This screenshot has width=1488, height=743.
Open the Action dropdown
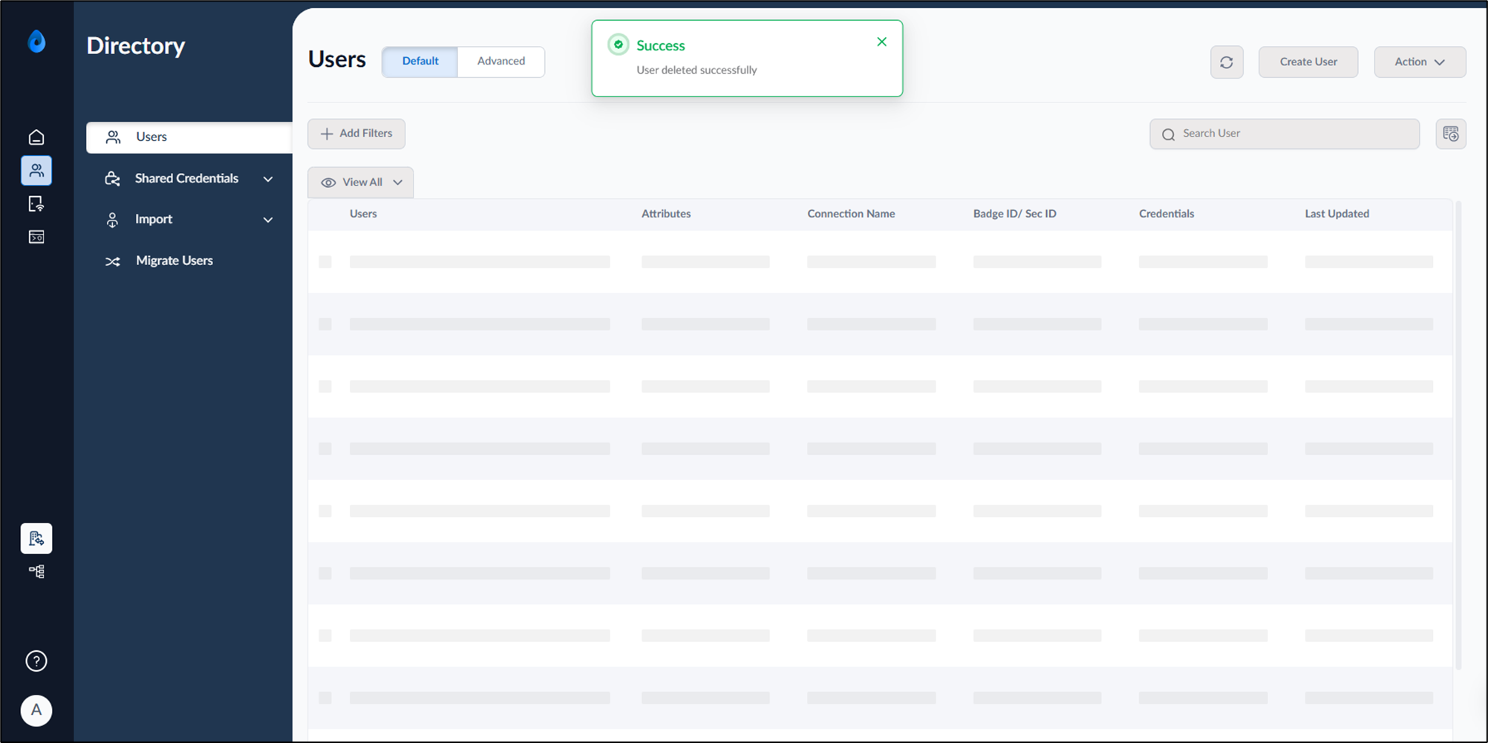[x=1420, y=62]
